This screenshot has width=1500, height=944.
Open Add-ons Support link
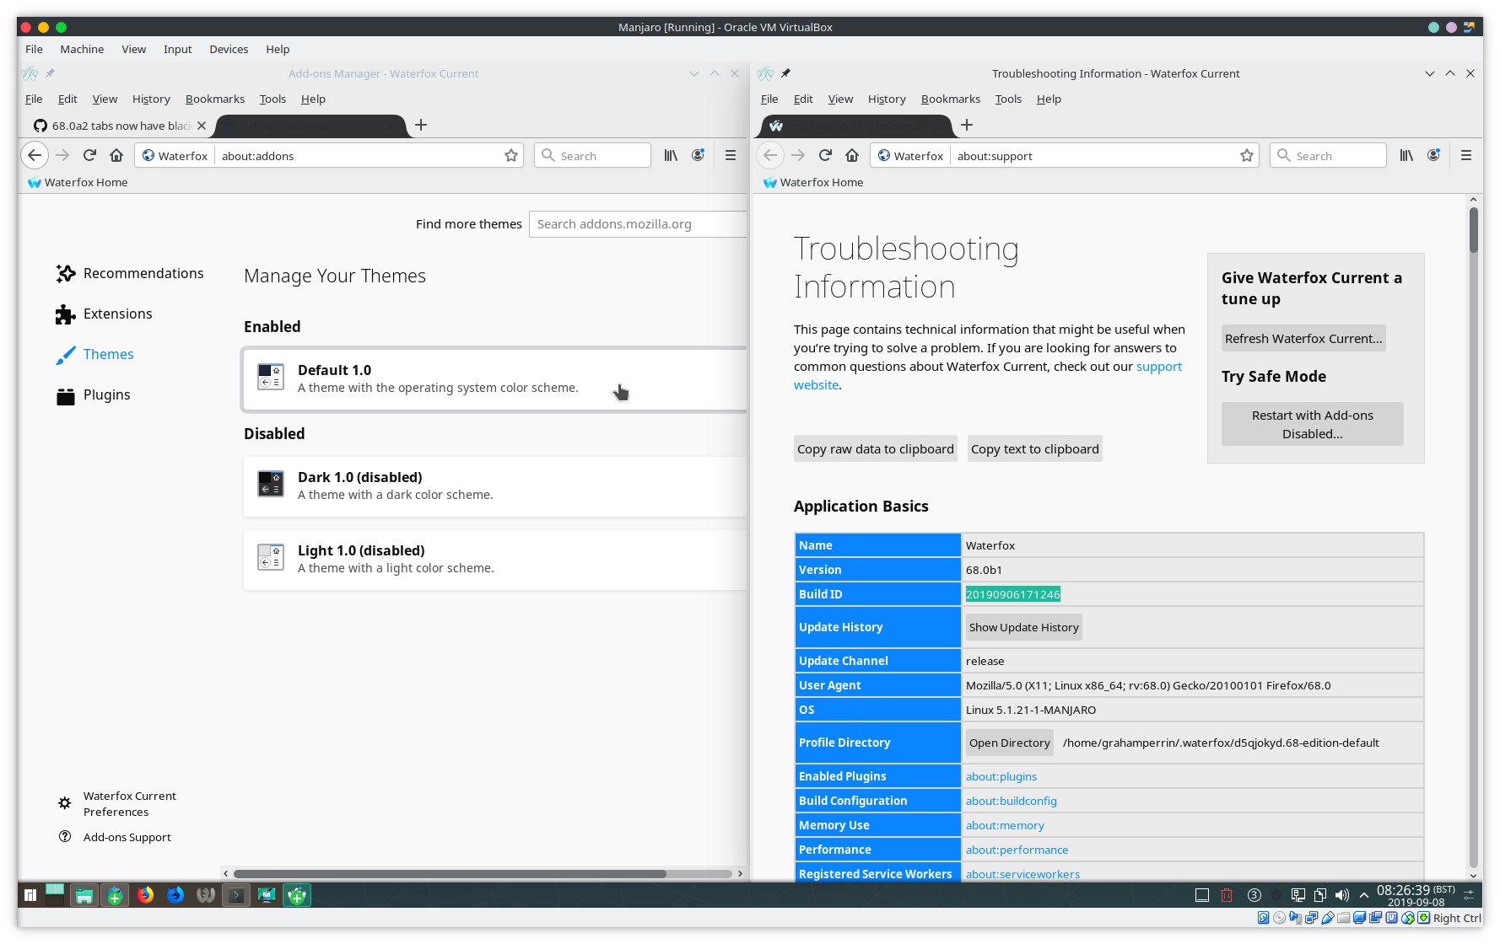(x=115, y=837)
